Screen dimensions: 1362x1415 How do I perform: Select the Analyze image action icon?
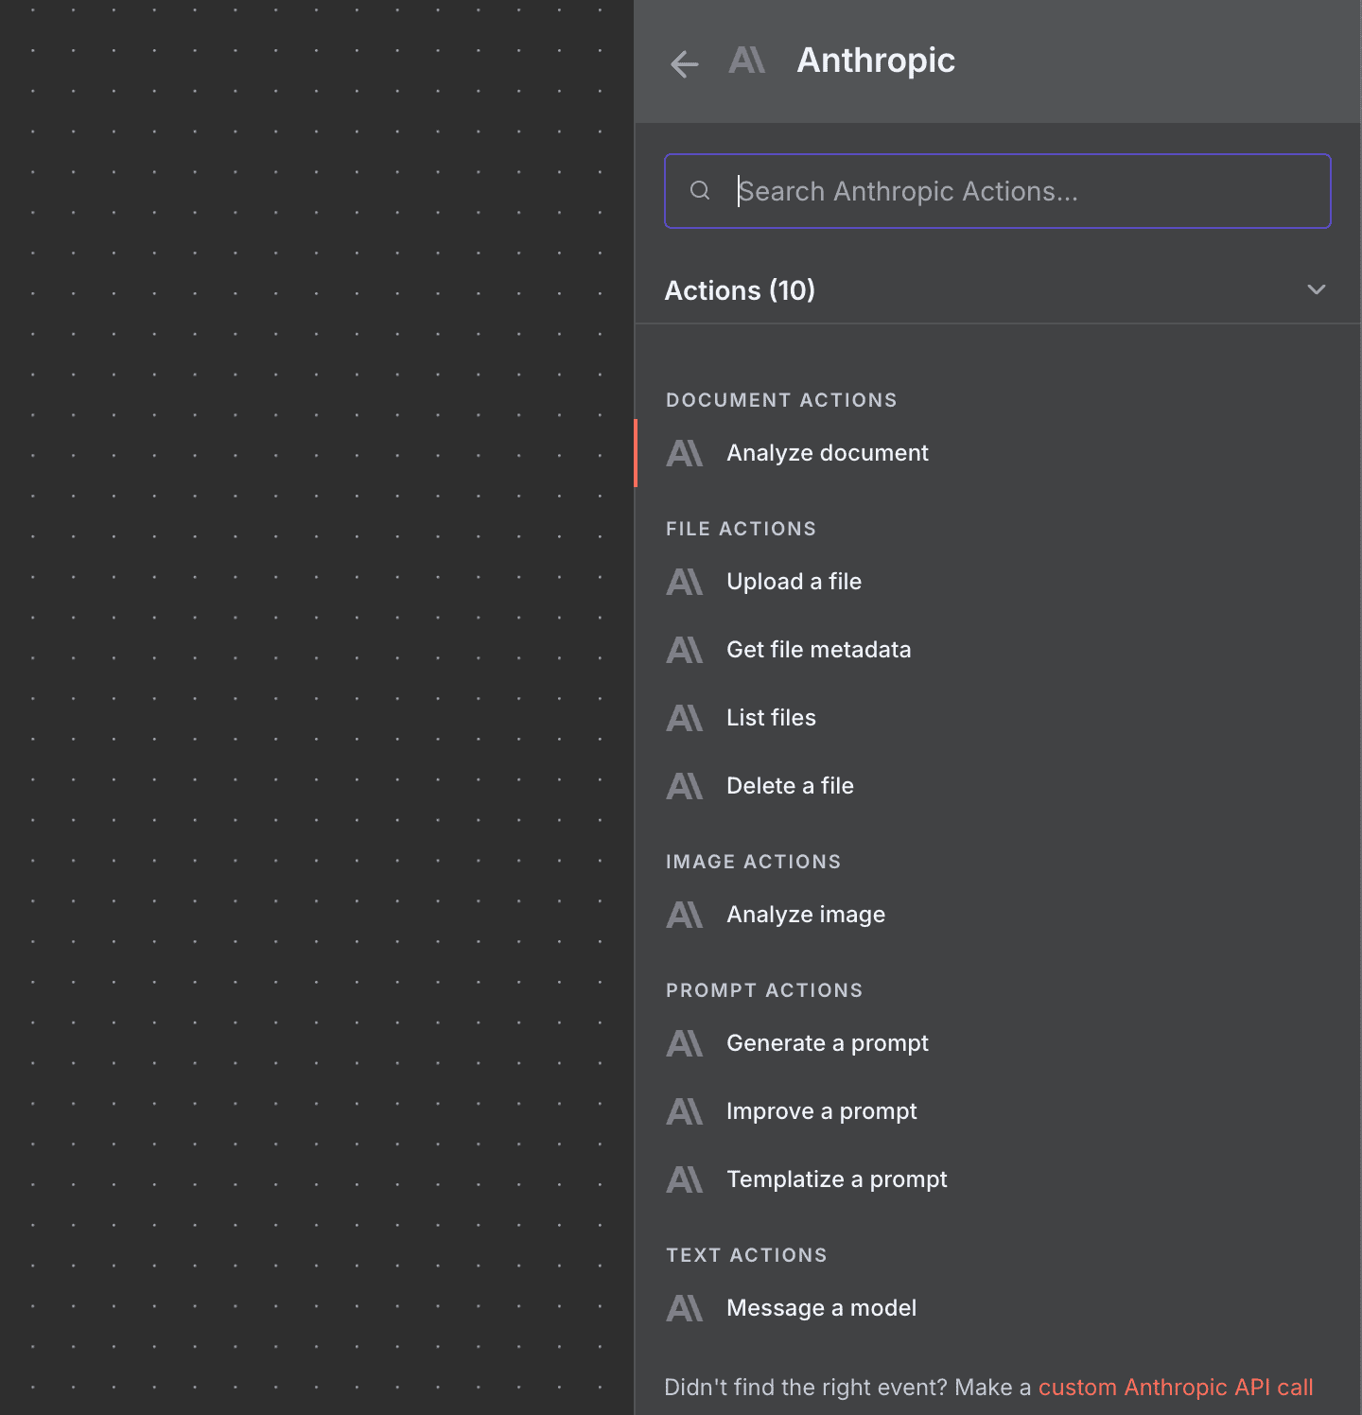point(684,914)
